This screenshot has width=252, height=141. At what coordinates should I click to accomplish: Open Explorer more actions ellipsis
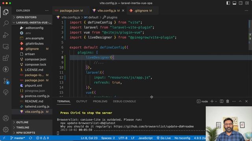pyautogui.click(x=47, y=11)
